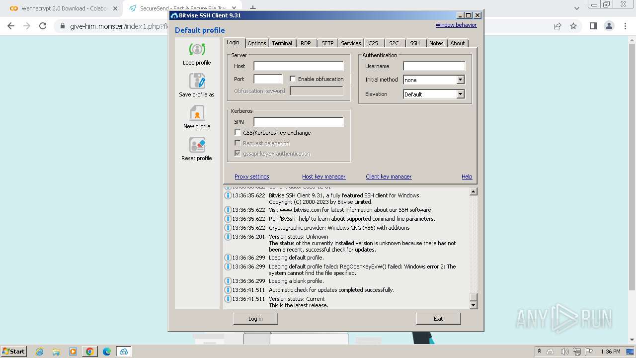Show hidden tray icons arrow
Screen dimensions: 636x358
(539, 351)
